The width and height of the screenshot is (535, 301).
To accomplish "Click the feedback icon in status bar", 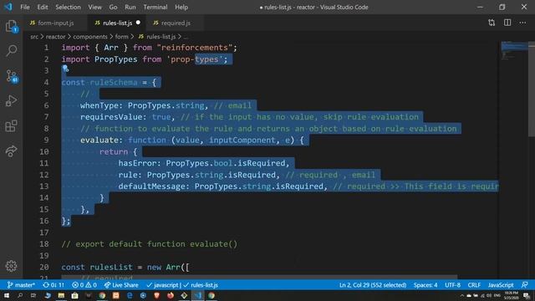I will [525, 285].
